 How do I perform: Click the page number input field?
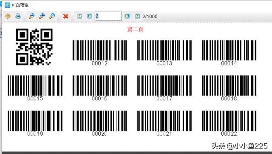[x=108, y=16]
